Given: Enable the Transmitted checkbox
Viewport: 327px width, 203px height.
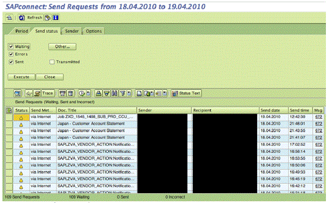Looking at the screenshot, I should click(52, 62).
